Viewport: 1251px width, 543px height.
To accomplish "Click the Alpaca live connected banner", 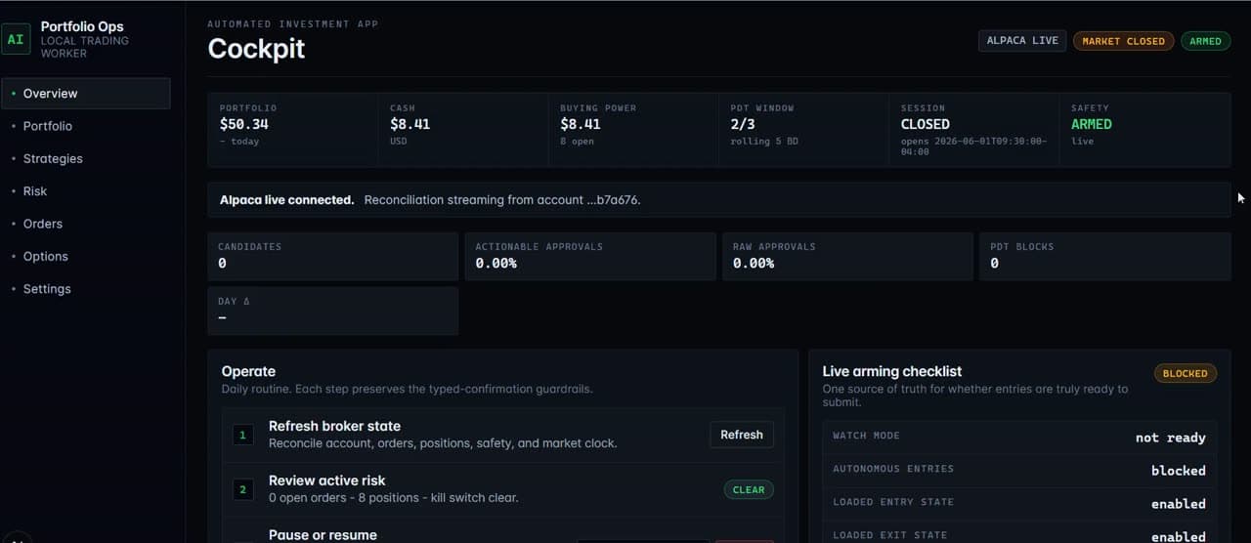I will (x=719, y=199).
